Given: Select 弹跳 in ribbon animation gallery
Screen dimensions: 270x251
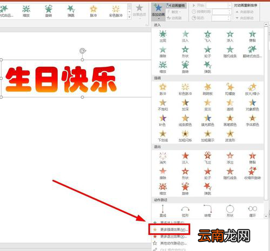Looking at the screenshot, I should tap(71, 11).
